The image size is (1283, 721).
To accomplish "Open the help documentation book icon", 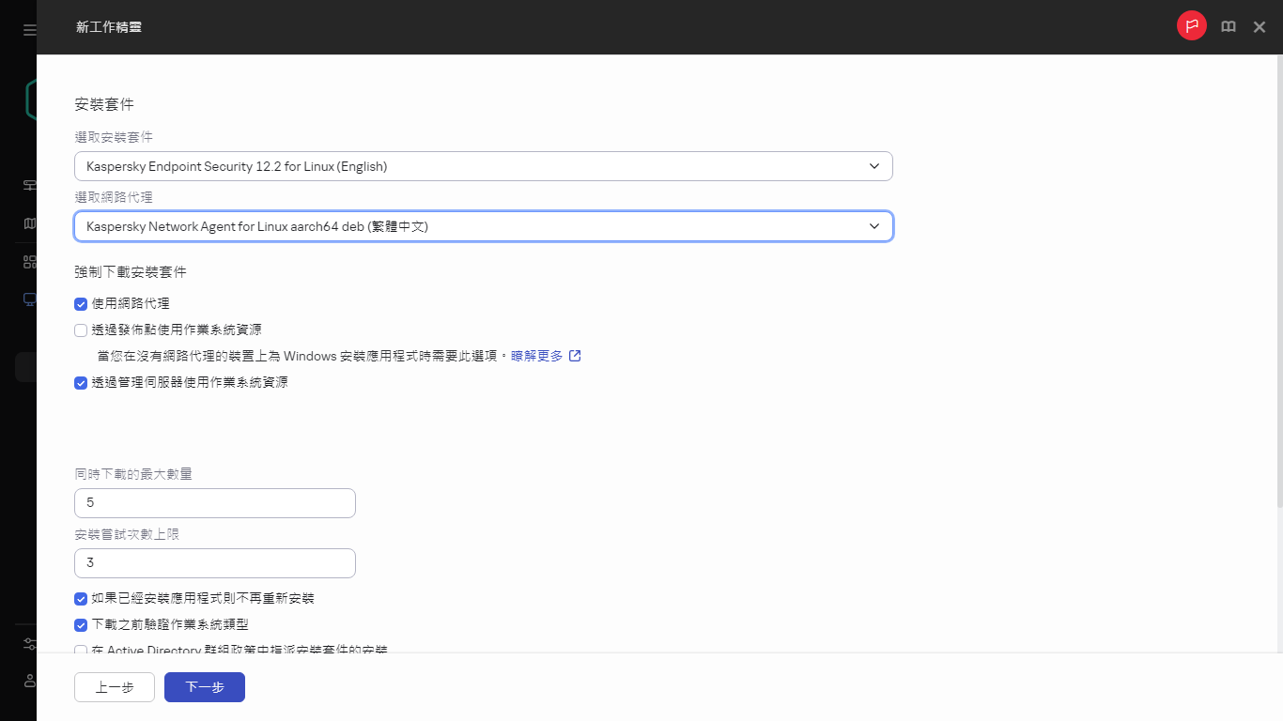I will coord(1229,26).
